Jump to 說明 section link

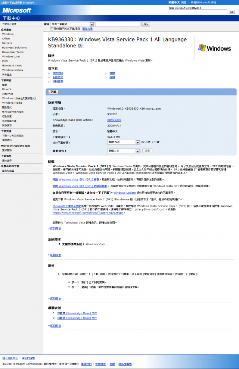point(112,78)
